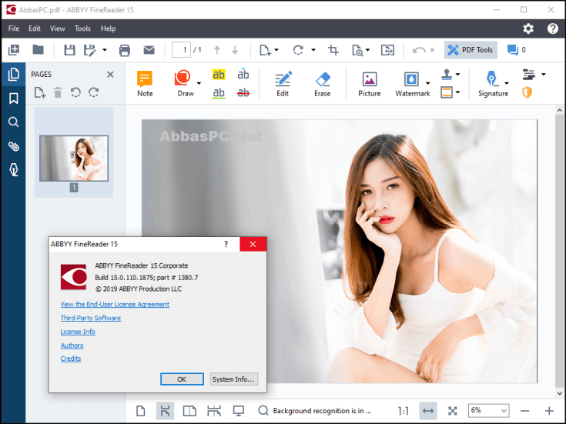Viewport: 566px width, 424px height.
Task: Add a page in the Pages panel
Action: click(40, 93)
